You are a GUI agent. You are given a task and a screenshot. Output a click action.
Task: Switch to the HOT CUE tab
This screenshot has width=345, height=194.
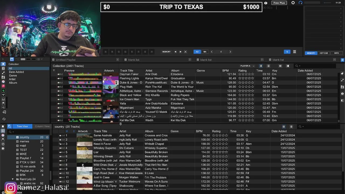click(x=324, y=53)
